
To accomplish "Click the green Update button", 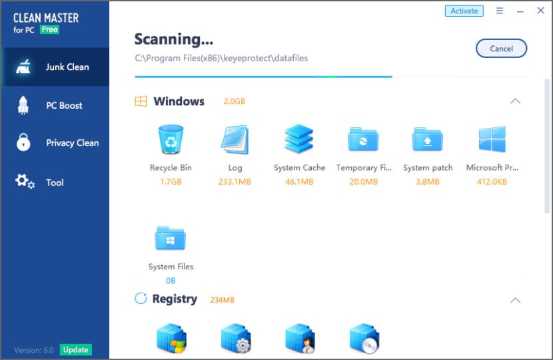I will (x=76, y=350).
